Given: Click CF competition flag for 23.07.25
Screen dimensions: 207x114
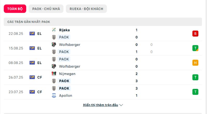Looking at the screenshot, I should [x=32, y=92].
